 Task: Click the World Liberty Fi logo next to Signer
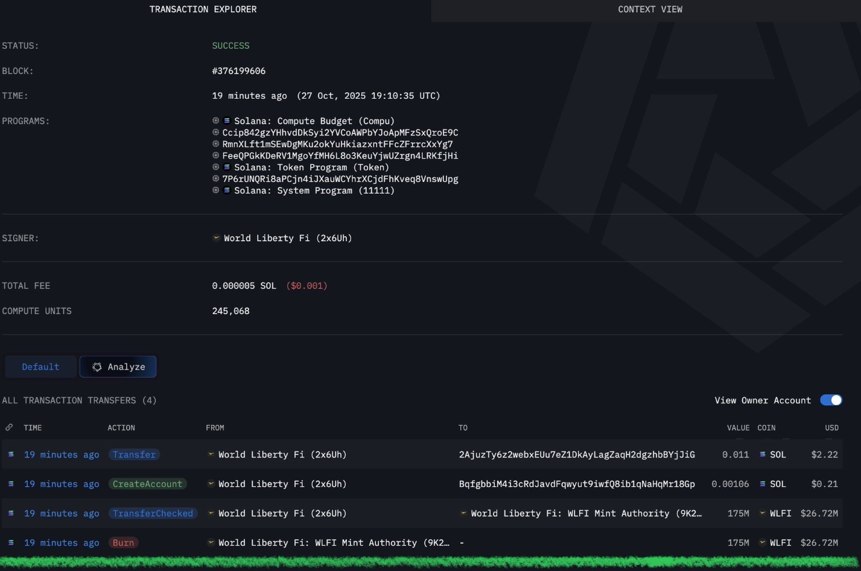coord(216,238)
